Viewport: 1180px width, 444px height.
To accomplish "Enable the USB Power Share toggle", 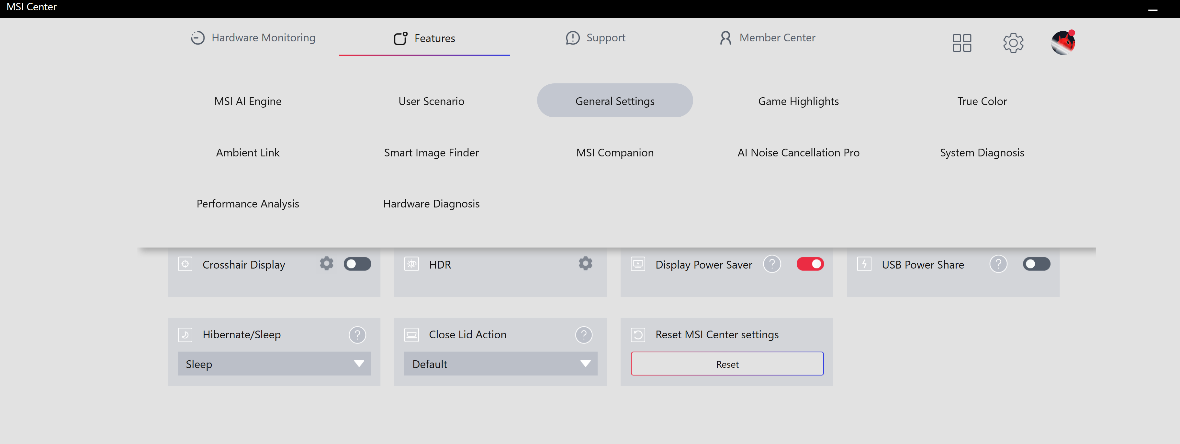I will click(x=1036, y=264).
